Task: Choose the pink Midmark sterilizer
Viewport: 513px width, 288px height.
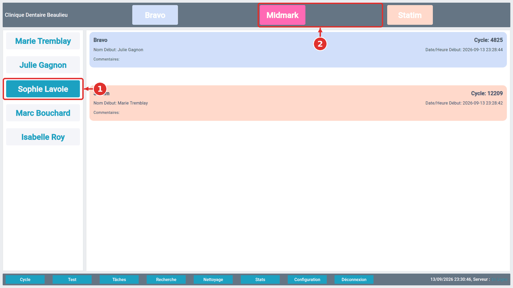Action: click(283, 15)
